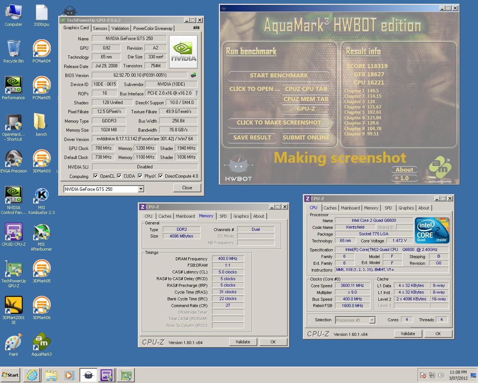Viewport: 478px width, 383px height.
Task: Click system tray clock 11:08 PM
Action: (x=458, y=373)
